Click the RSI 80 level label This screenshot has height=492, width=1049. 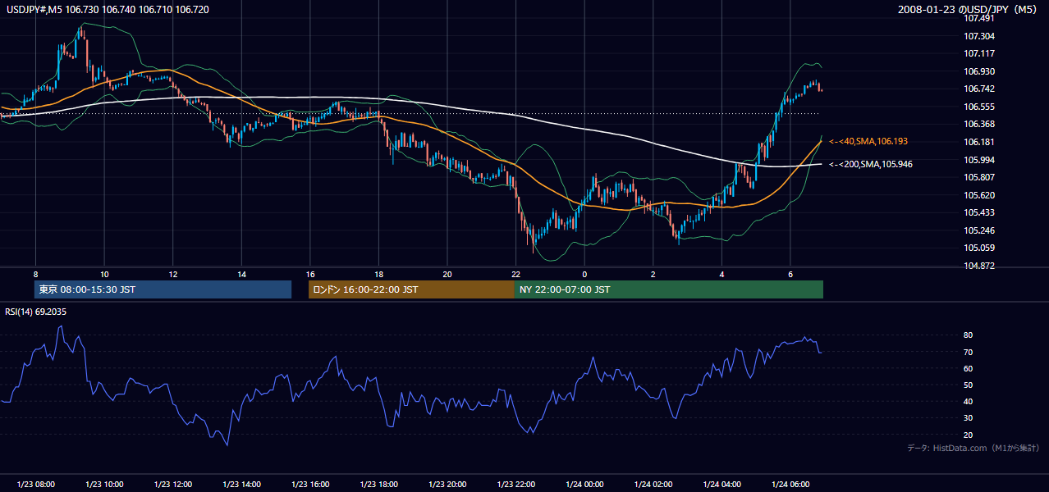click(969, 335)
